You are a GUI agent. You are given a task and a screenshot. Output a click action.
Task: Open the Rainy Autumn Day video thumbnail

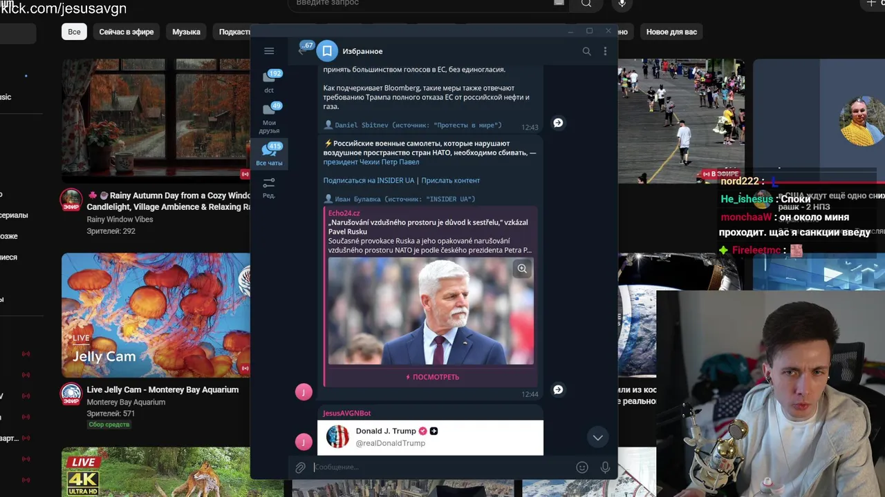pyautogui.click(x=156, y=119)
